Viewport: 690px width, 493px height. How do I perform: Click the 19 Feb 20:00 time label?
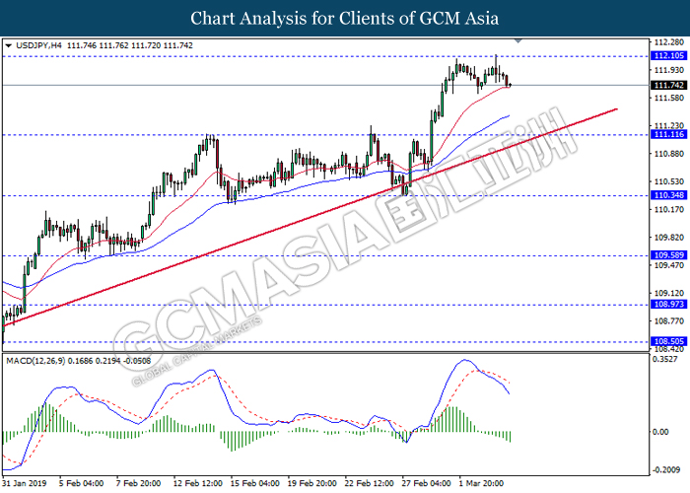pyautogui.click(x=312, y=483)
